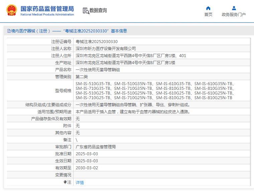The image size is (254, 195).
Task: Click the 有效期至 label
Action: (x=63, y=168)
